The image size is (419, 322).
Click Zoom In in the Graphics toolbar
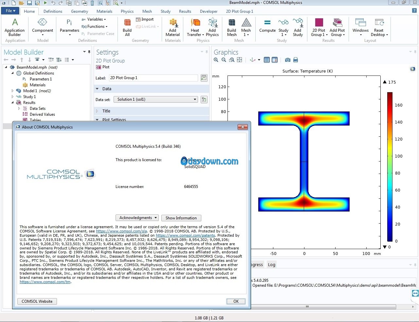216,60
